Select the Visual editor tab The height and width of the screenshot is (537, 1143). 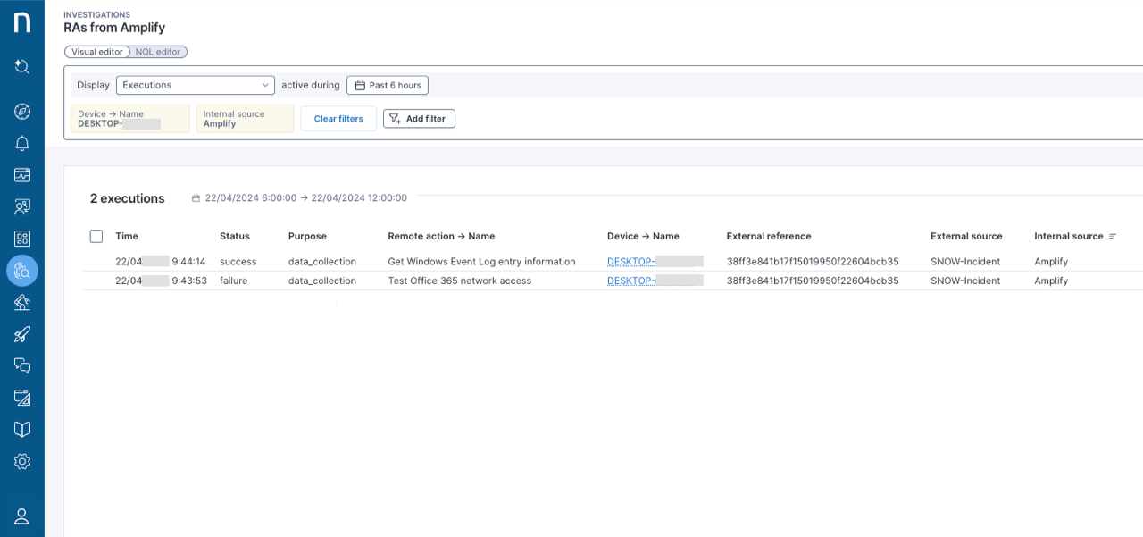pos(96,51)
